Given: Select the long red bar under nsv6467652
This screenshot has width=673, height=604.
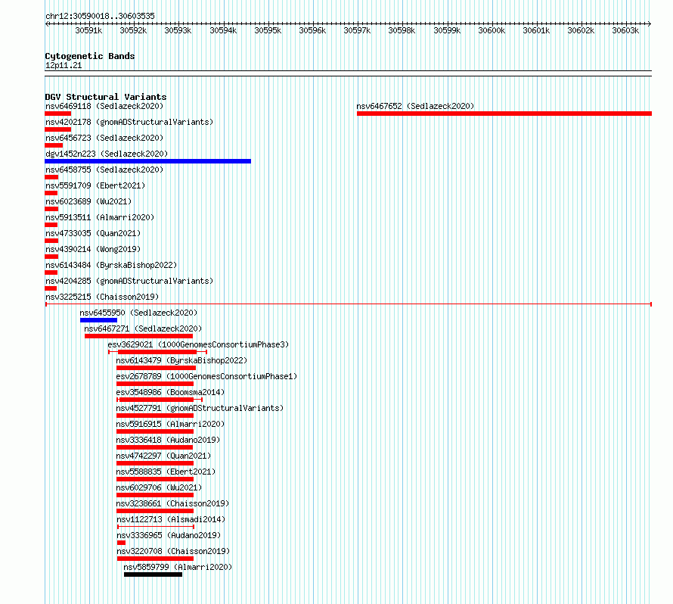Looking at the screenshot, I should coord(504,114).
